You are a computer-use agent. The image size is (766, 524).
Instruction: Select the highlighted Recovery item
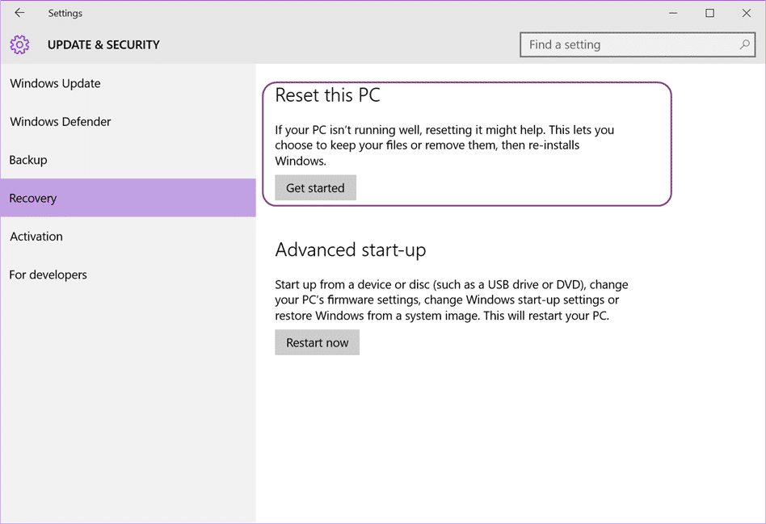(x=128, y=198)
